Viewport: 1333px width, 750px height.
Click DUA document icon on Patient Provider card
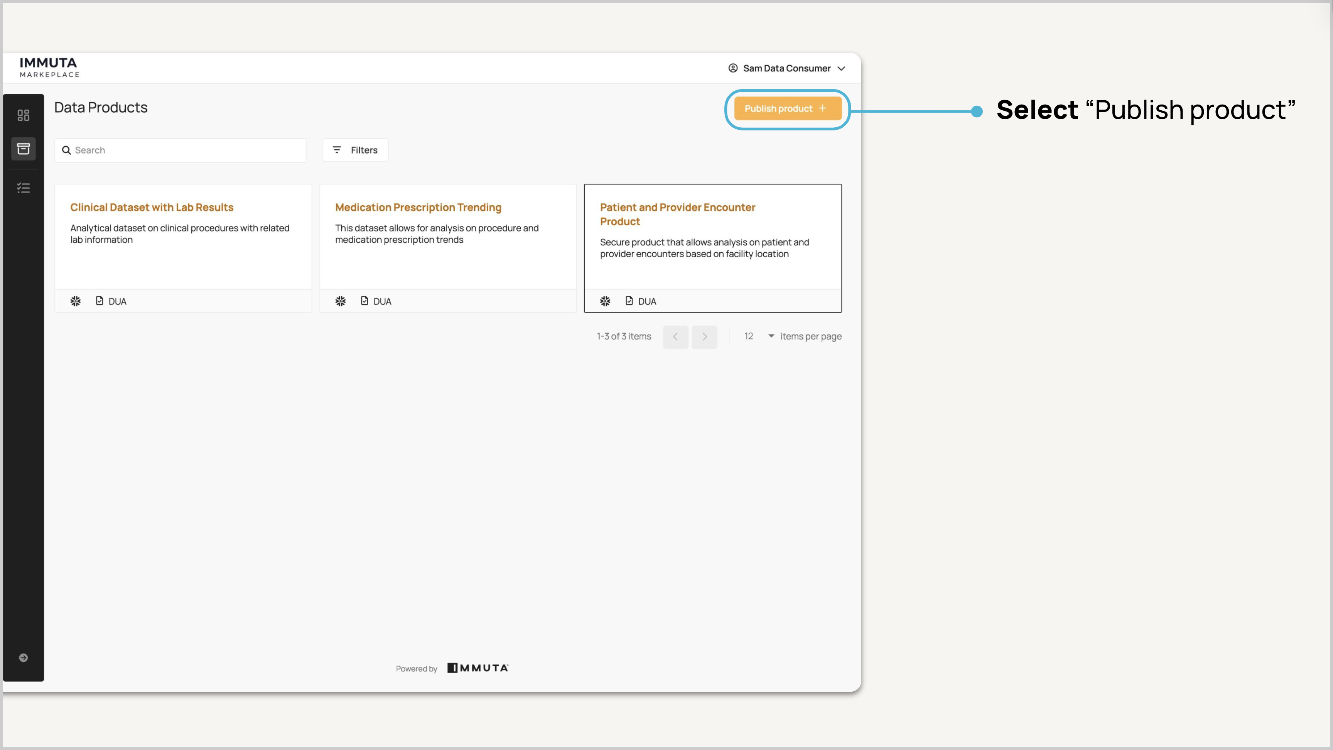pyautogui.click(x=629, y=301)
